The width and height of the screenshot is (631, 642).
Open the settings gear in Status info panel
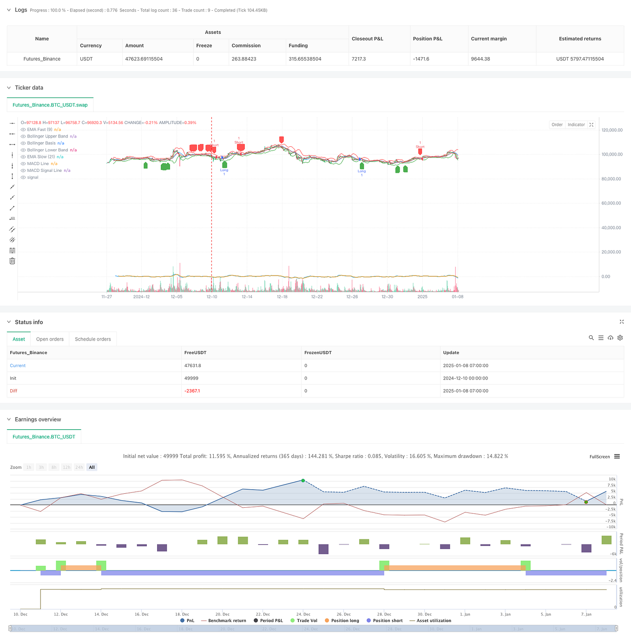click(620, 338)
